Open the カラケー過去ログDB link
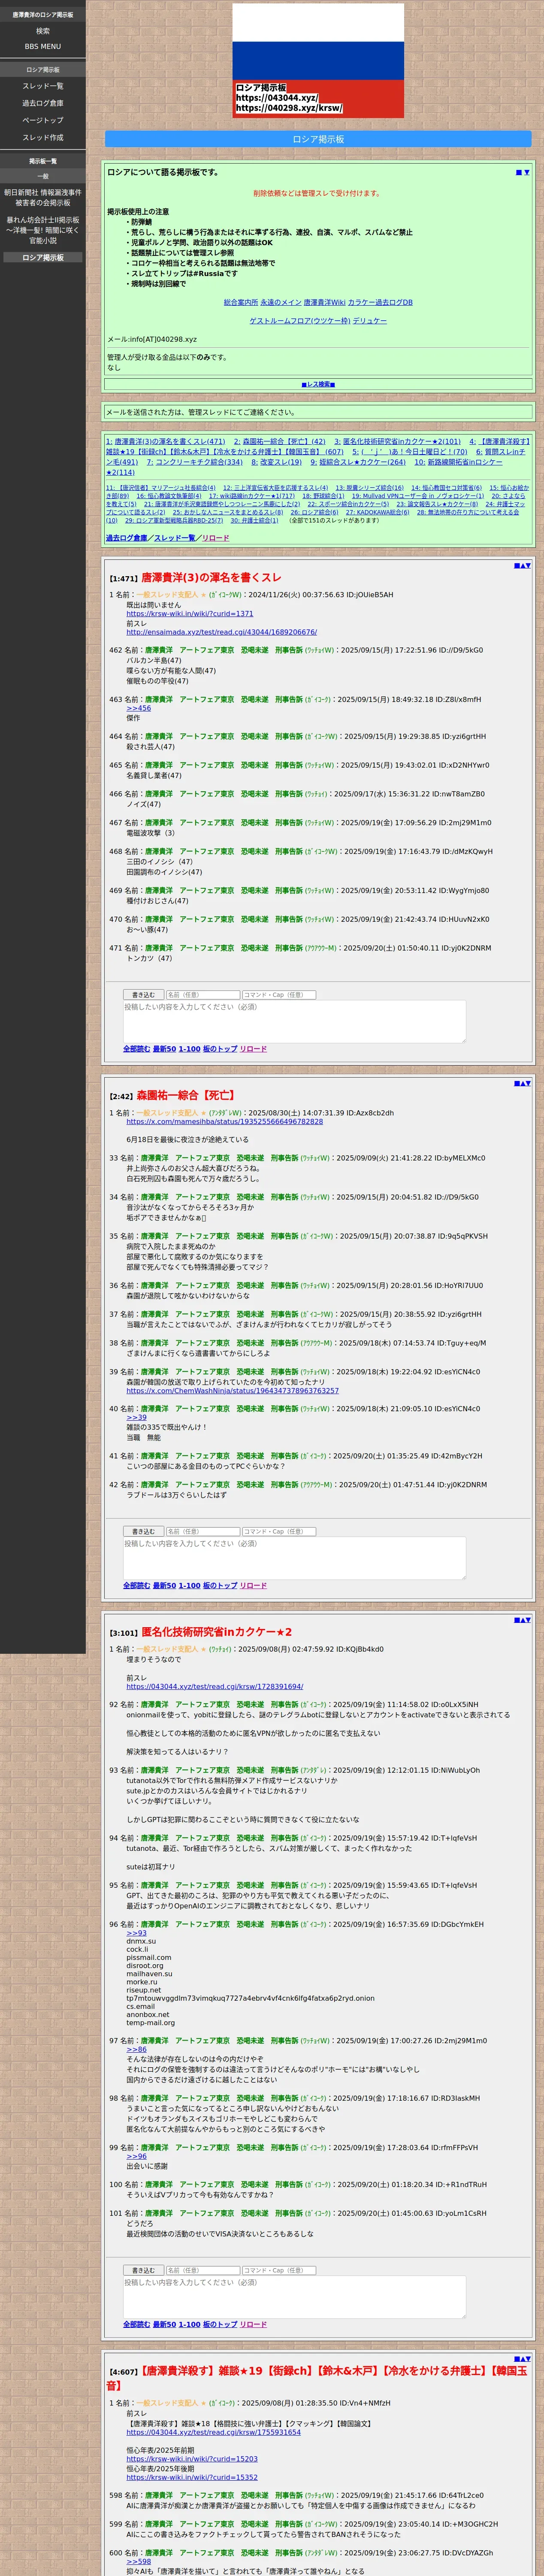544x2576 pixels. (x=380, y=302)
